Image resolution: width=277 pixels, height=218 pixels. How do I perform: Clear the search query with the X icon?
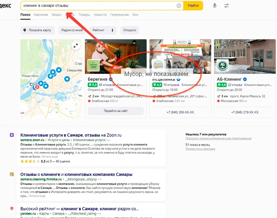[179, 6]
